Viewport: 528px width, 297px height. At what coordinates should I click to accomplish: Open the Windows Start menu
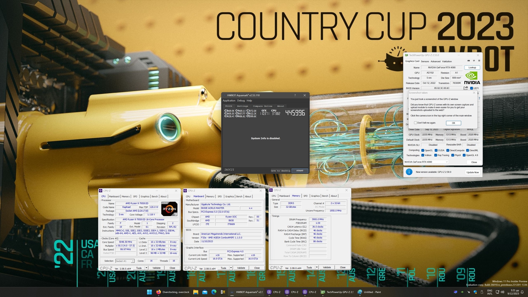149,292
